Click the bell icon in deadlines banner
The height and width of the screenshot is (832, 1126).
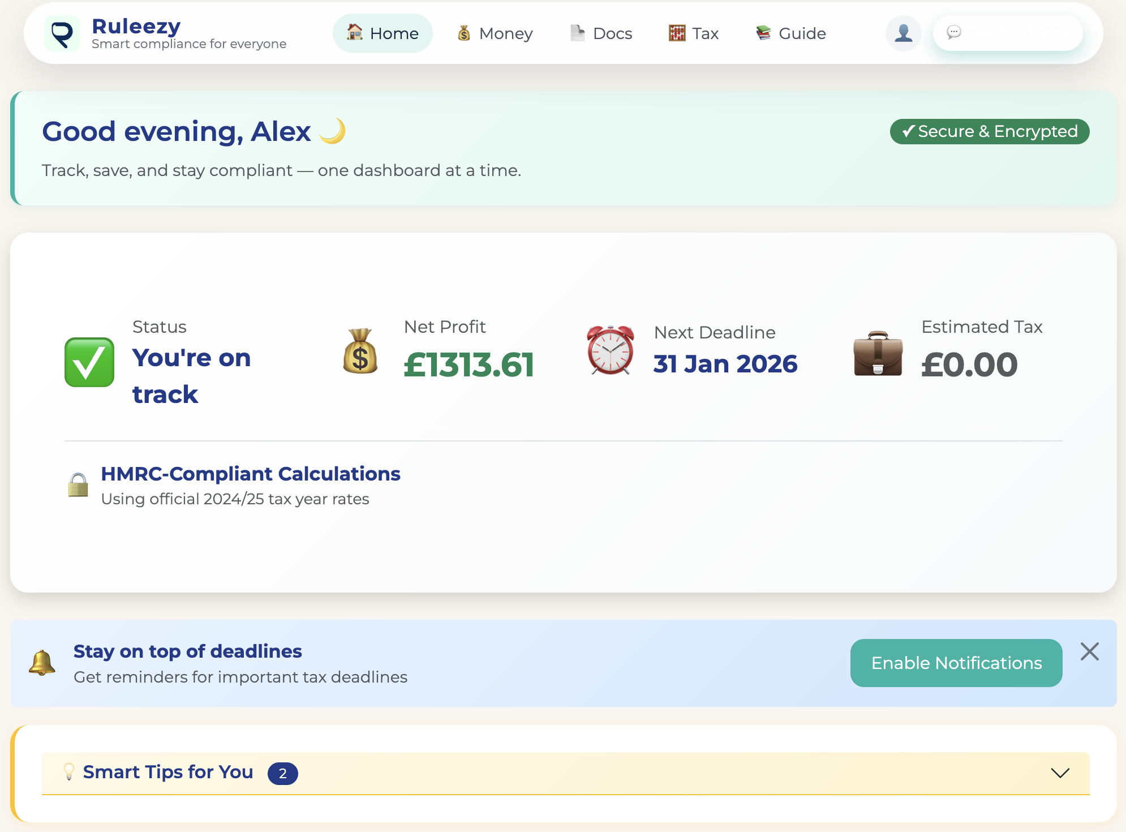tap(42, 663)
